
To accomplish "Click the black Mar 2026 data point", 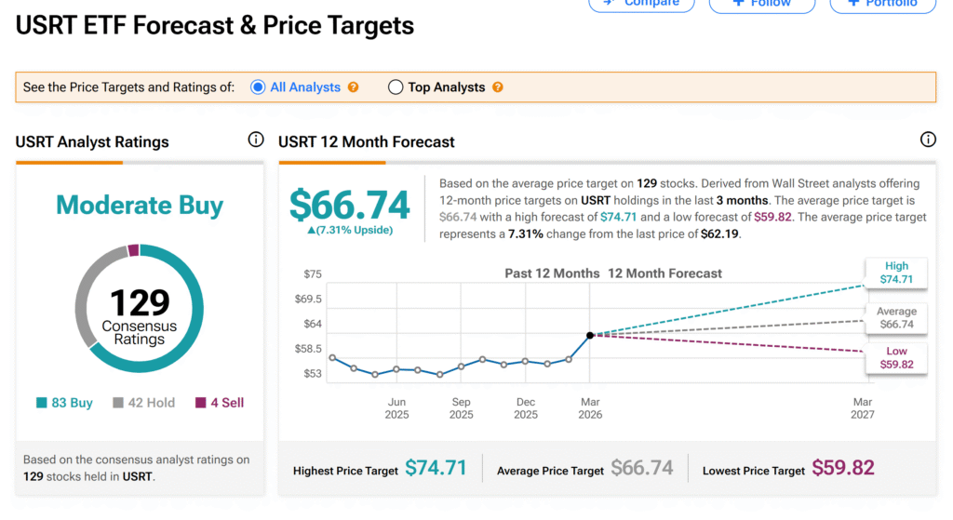I will click(x=590, y=335).
